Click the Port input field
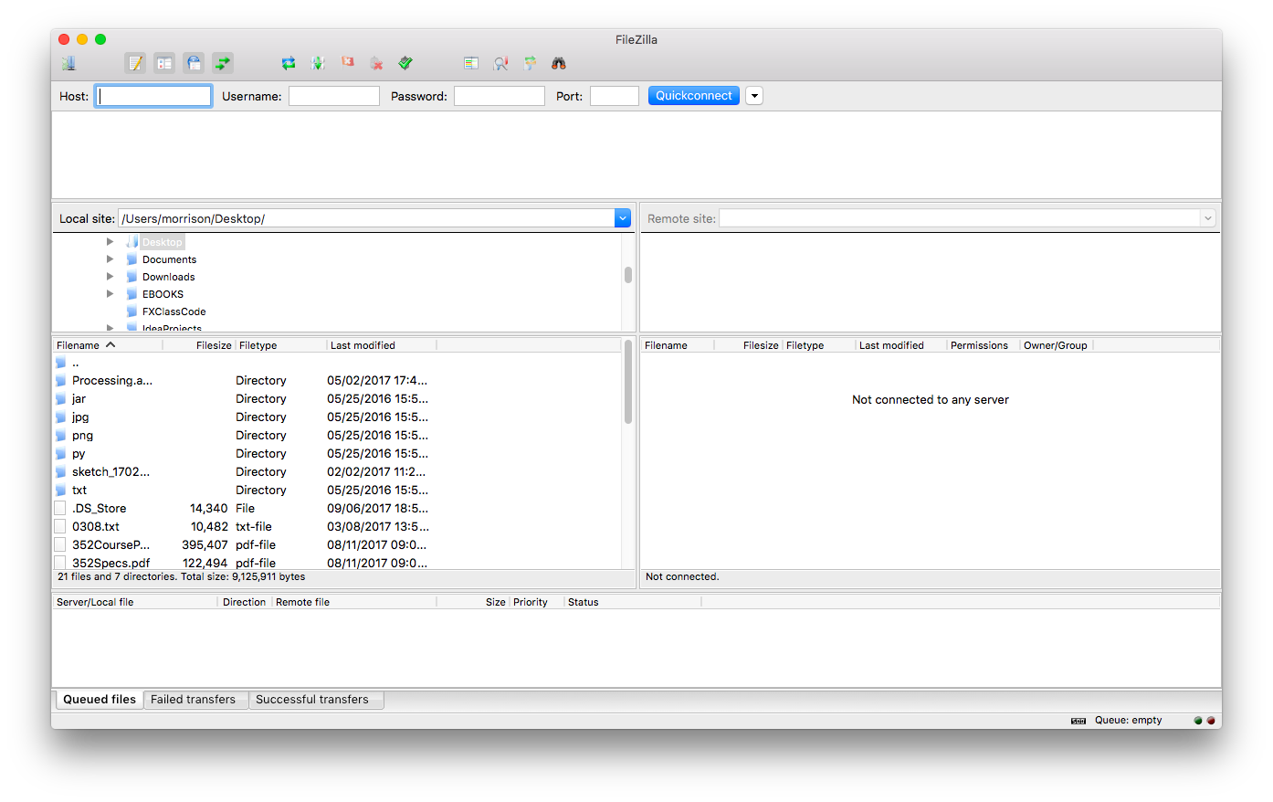1273x802 pixels. pos(615,96)
